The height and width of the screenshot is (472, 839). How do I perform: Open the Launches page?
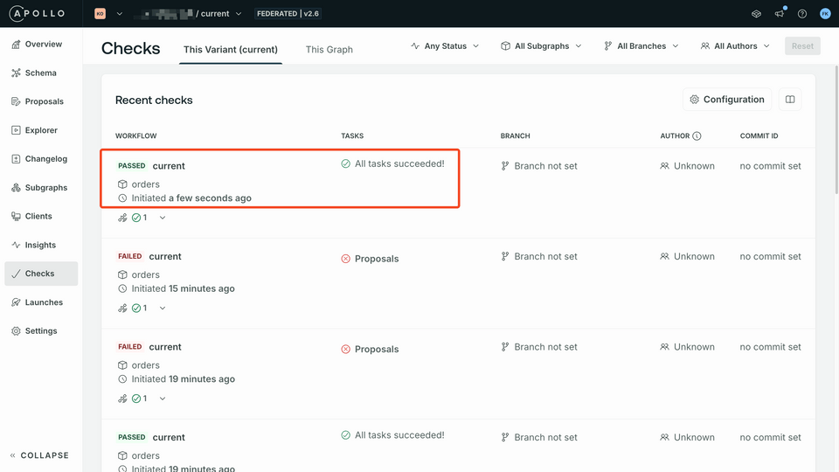point(41,302)
